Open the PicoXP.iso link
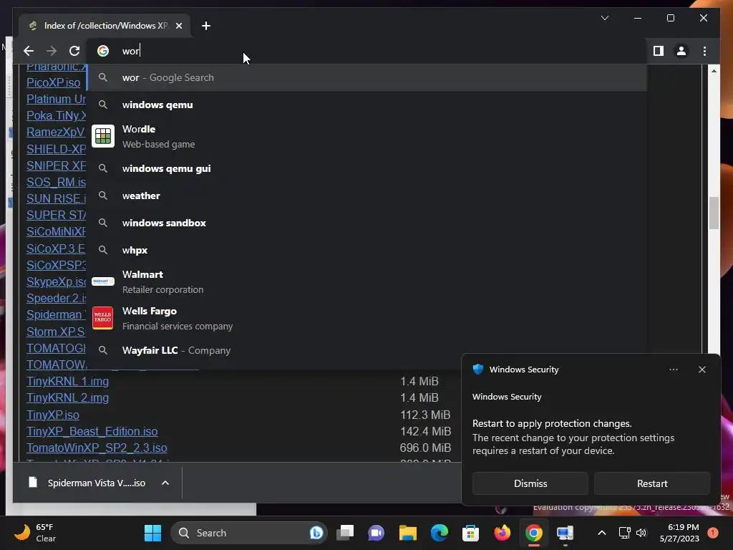This screenshot has height=550, width=733. click(x=53, y=83)
